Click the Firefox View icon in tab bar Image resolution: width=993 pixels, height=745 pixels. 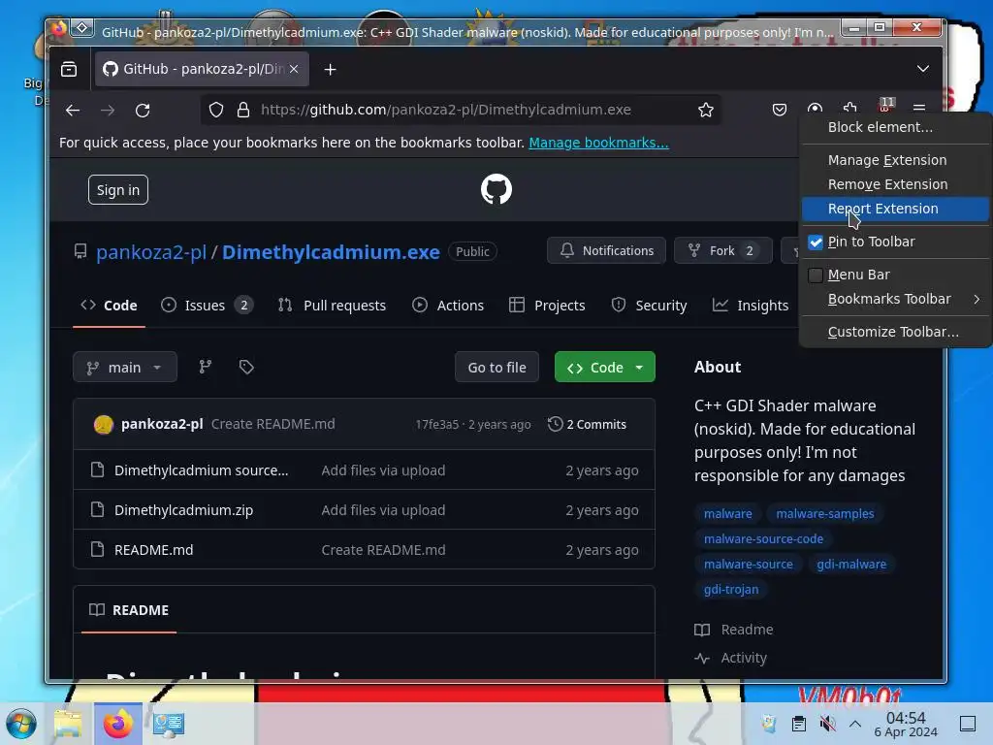click(69, 69)
